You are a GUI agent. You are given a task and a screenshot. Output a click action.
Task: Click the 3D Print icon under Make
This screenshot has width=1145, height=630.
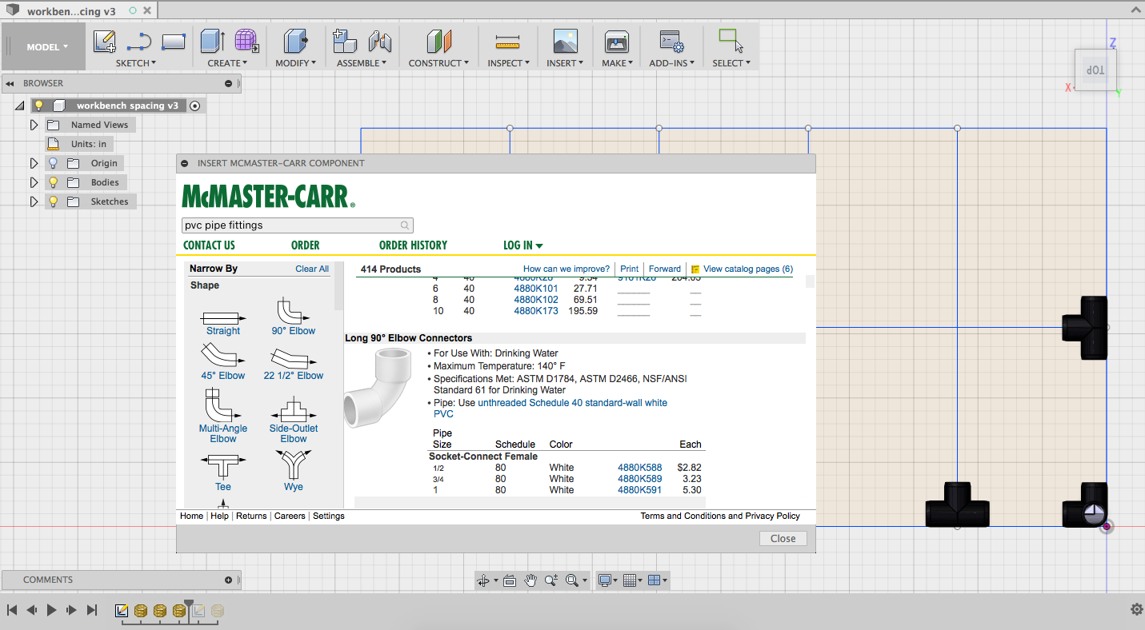pyautogui.click(x=616, y=42)
